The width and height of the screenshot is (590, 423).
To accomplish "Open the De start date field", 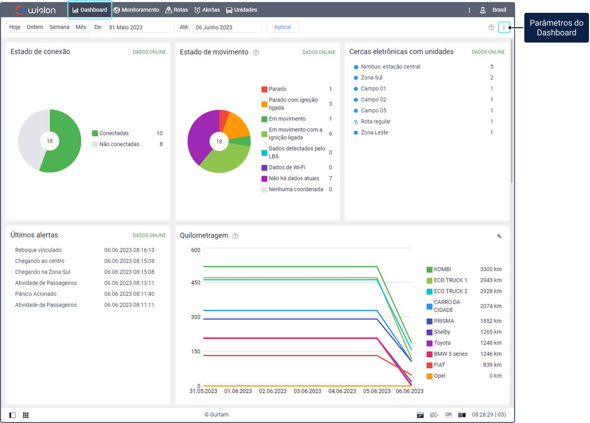I will coord(140,28).
